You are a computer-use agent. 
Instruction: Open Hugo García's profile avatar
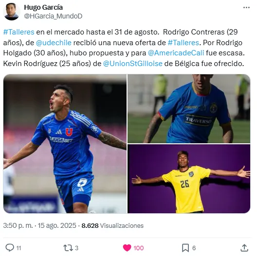(x=12, y=12)
